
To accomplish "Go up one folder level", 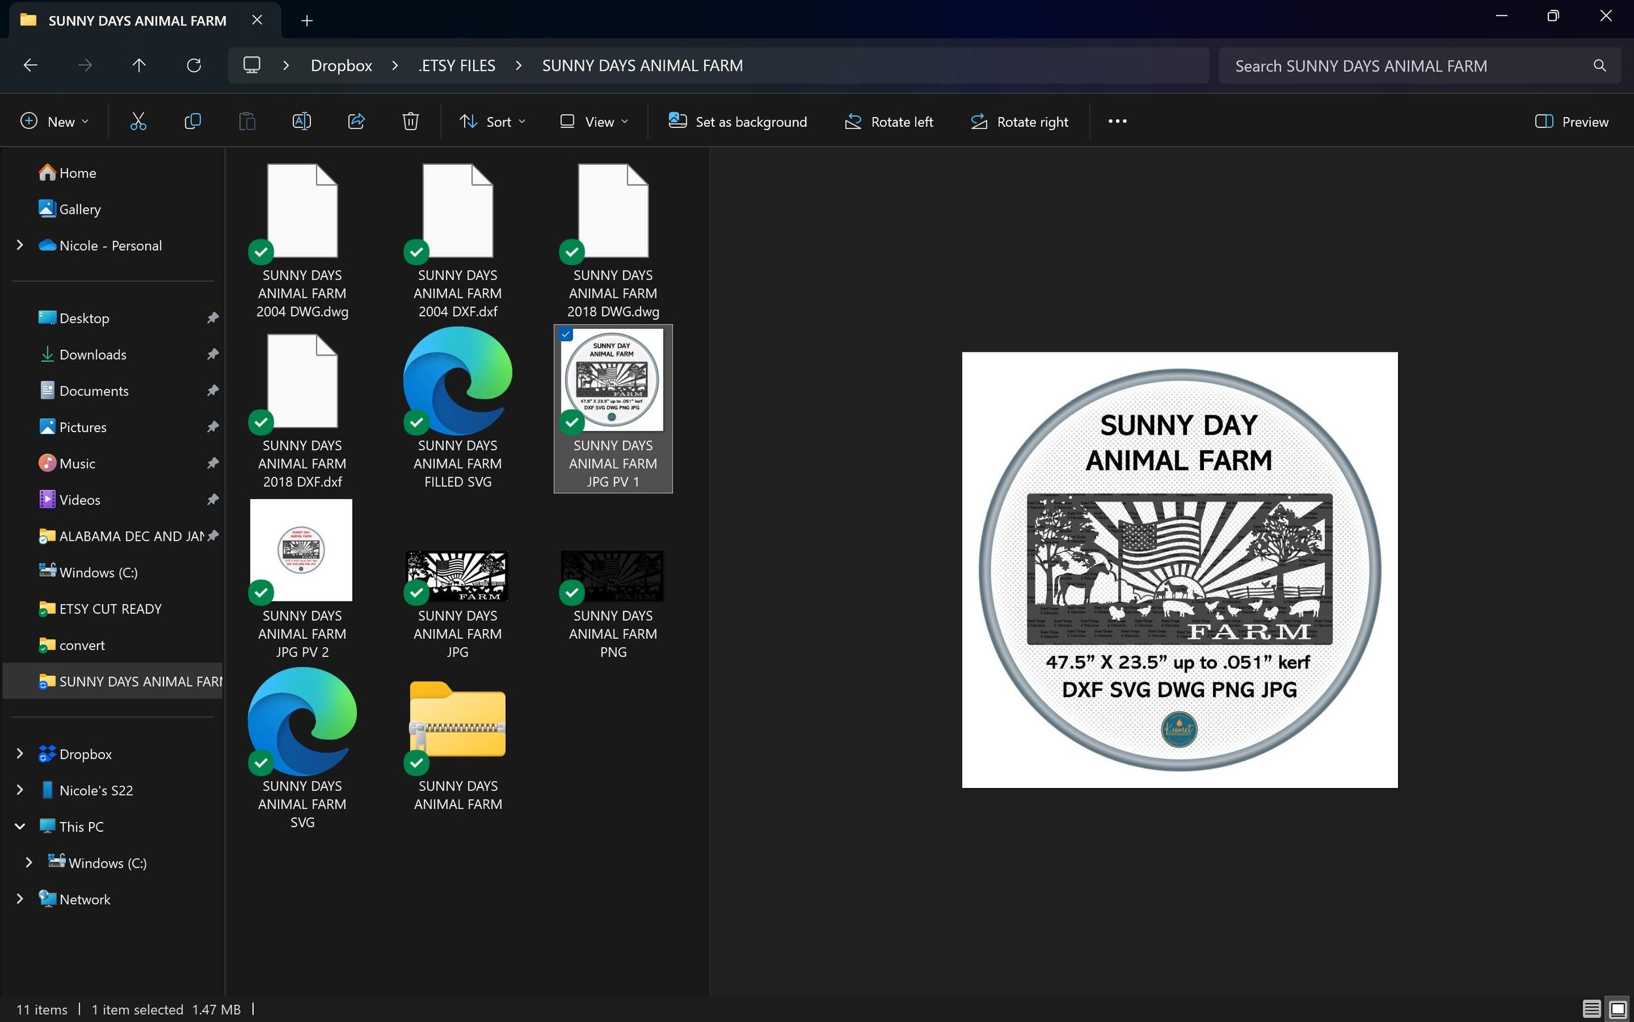I will point(139,65).
